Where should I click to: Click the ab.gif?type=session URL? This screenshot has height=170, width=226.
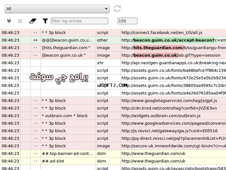171,55
